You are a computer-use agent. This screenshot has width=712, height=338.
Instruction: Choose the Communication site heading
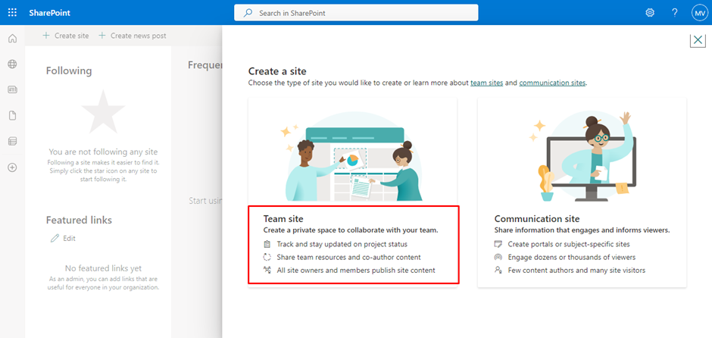pos(537,219)
